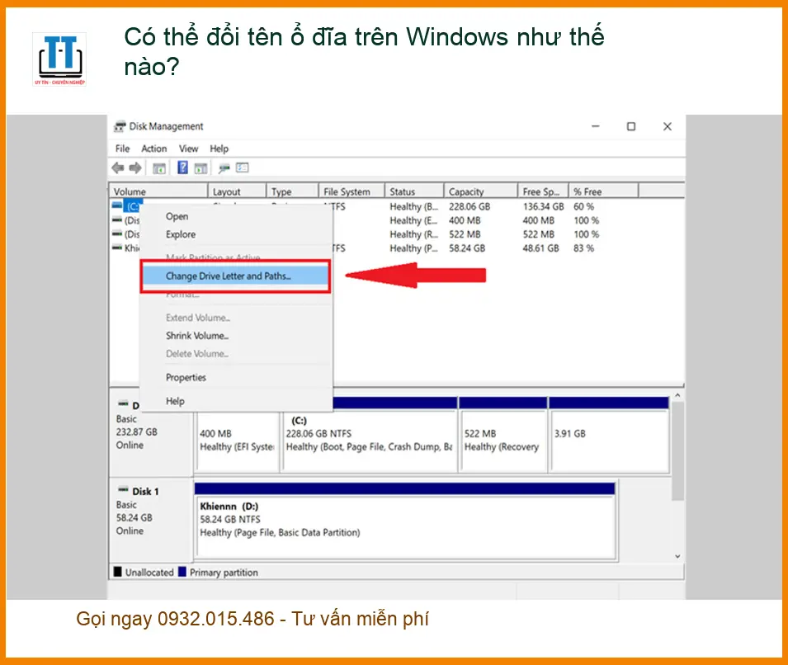
Task: Click the 48.61 GB free space cell
Action: (540, 248)
